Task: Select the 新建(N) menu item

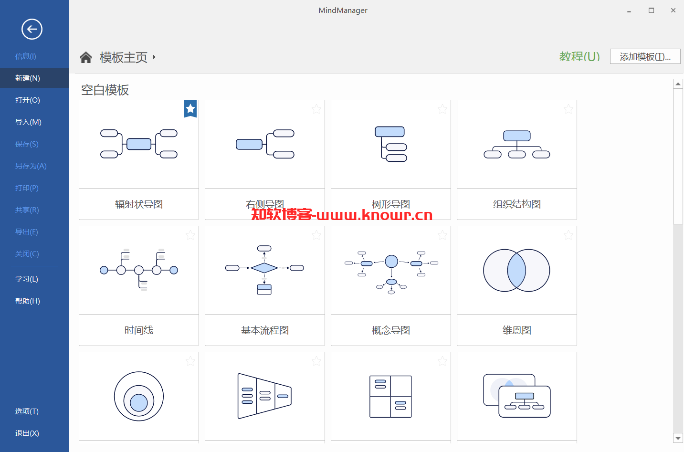Action: coord(34,78)
